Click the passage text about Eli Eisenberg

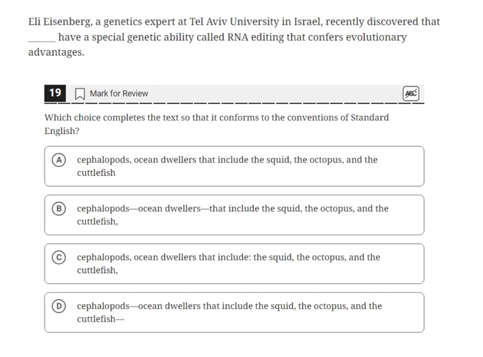point(234,37)
